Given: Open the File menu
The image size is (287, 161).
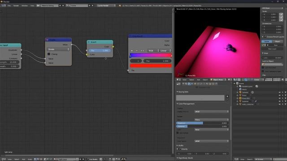Looking at the screenshot, I should (x=9, y=6).
